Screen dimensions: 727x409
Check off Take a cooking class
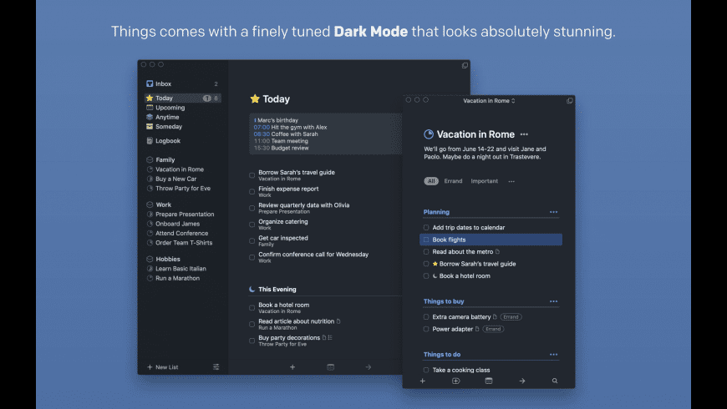(x=426, y=370)
